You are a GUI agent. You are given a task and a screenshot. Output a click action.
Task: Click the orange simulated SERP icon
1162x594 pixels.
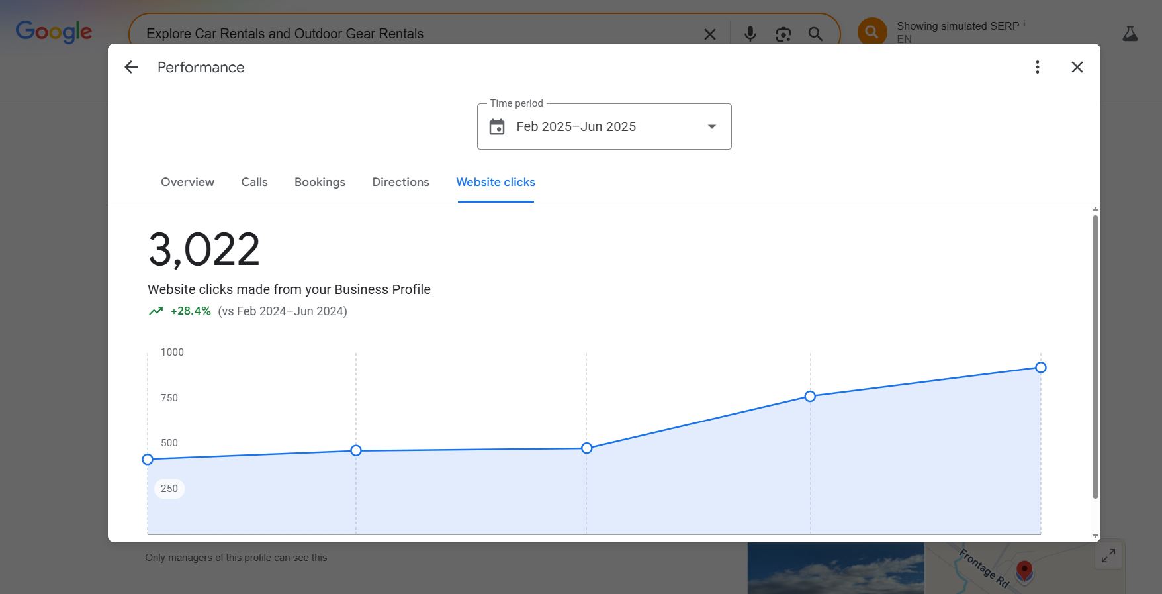[871, 31]
